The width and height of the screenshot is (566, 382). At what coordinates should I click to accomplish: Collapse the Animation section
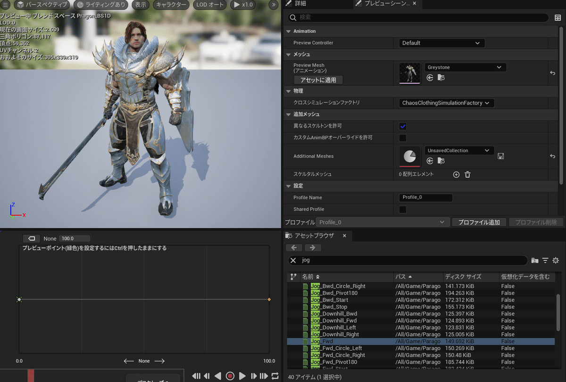point(289,31)
